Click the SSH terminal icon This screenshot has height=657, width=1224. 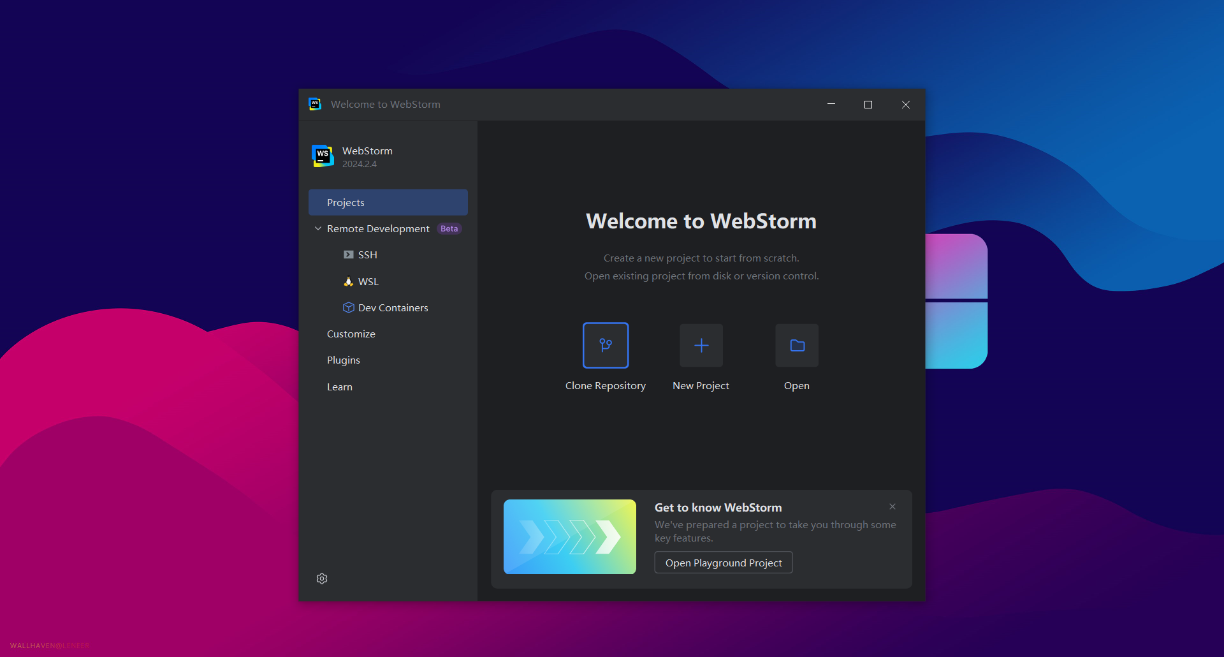(x=349, y=255)
